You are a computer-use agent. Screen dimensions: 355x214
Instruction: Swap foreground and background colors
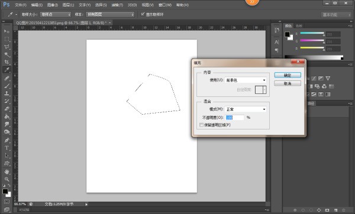pyautogui.click(x=9, y=185)
